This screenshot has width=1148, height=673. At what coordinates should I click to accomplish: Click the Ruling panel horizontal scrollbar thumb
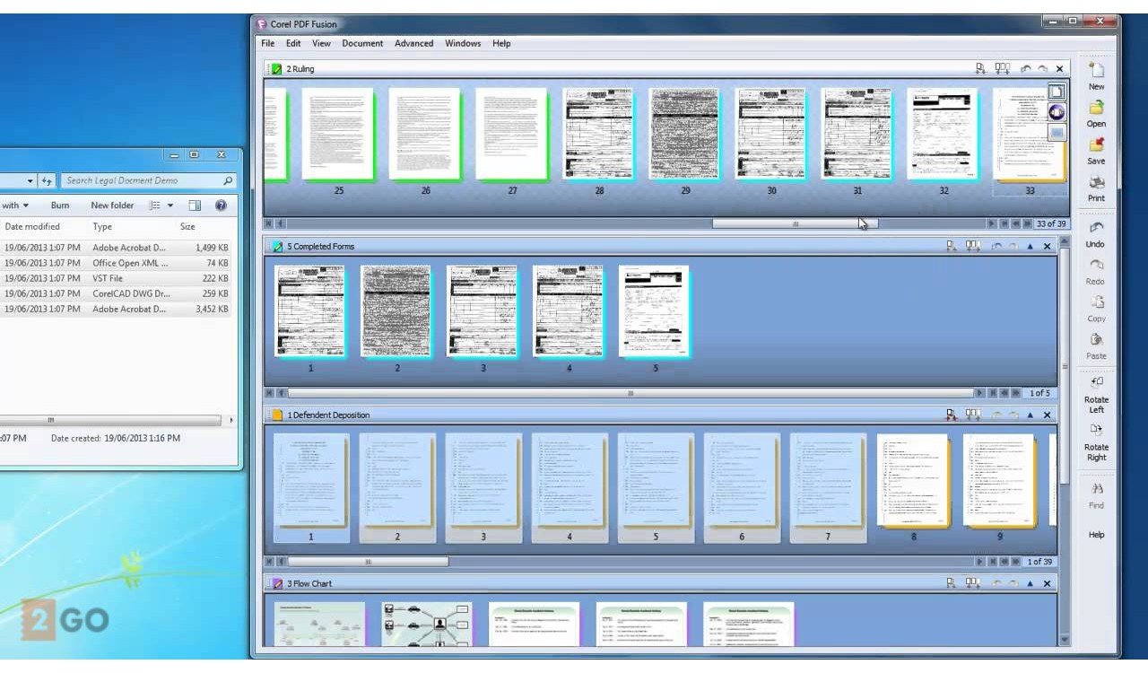coord(795,223)
